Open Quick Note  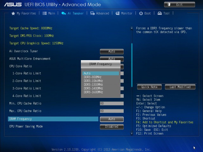[149, 87]
